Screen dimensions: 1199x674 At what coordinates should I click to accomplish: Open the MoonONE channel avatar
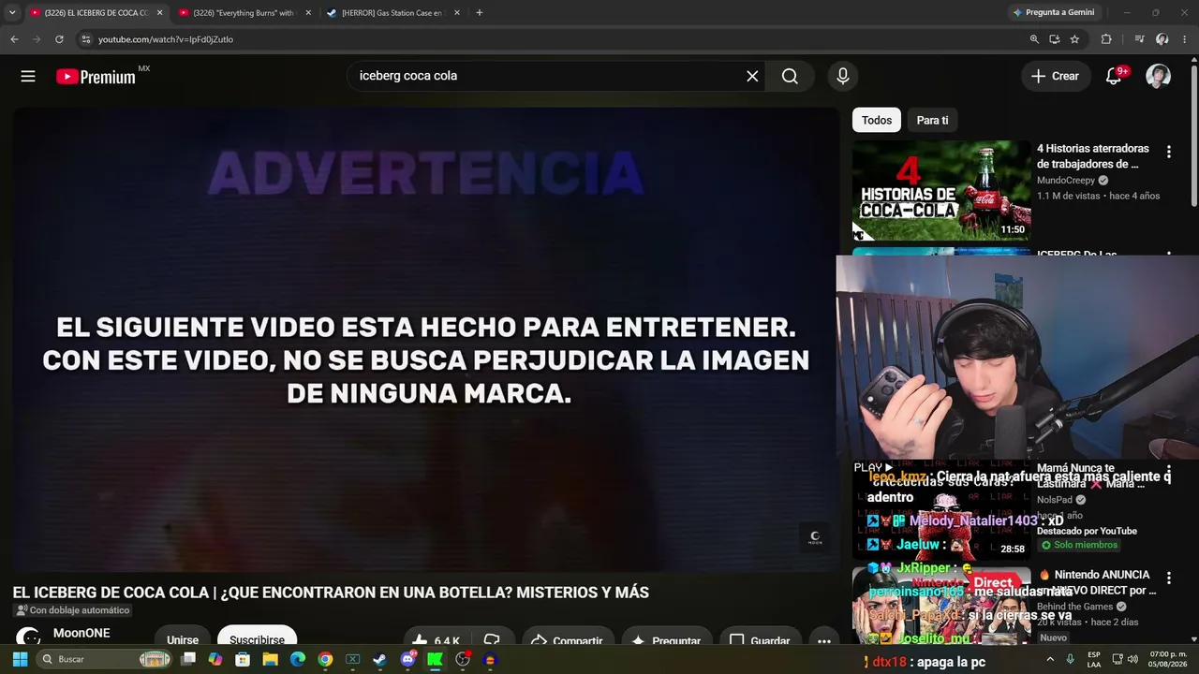[x=28, y=637]
